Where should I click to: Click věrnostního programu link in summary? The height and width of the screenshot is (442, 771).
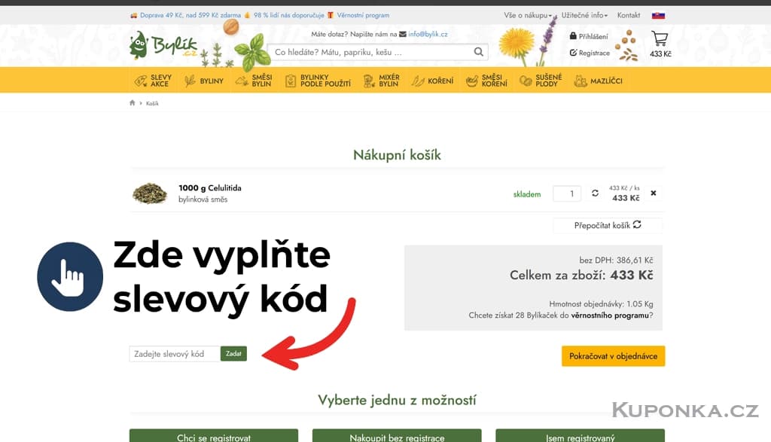[610, 315]
